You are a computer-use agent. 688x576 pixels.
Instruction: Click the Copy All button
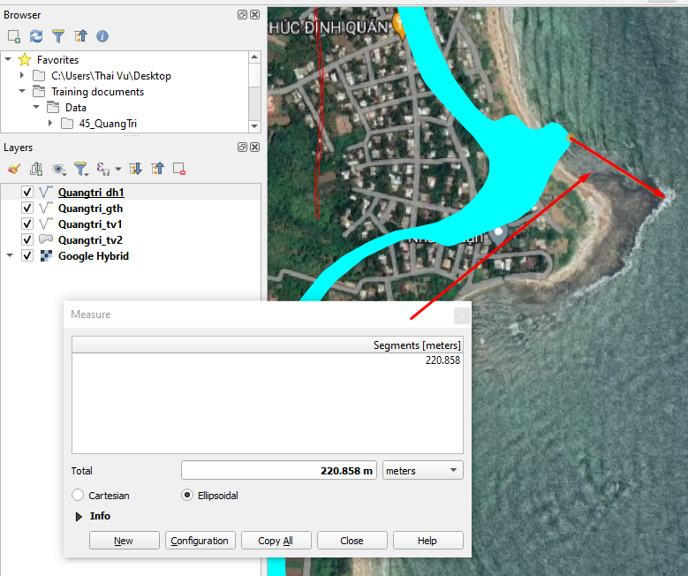[x=276, y=541]
